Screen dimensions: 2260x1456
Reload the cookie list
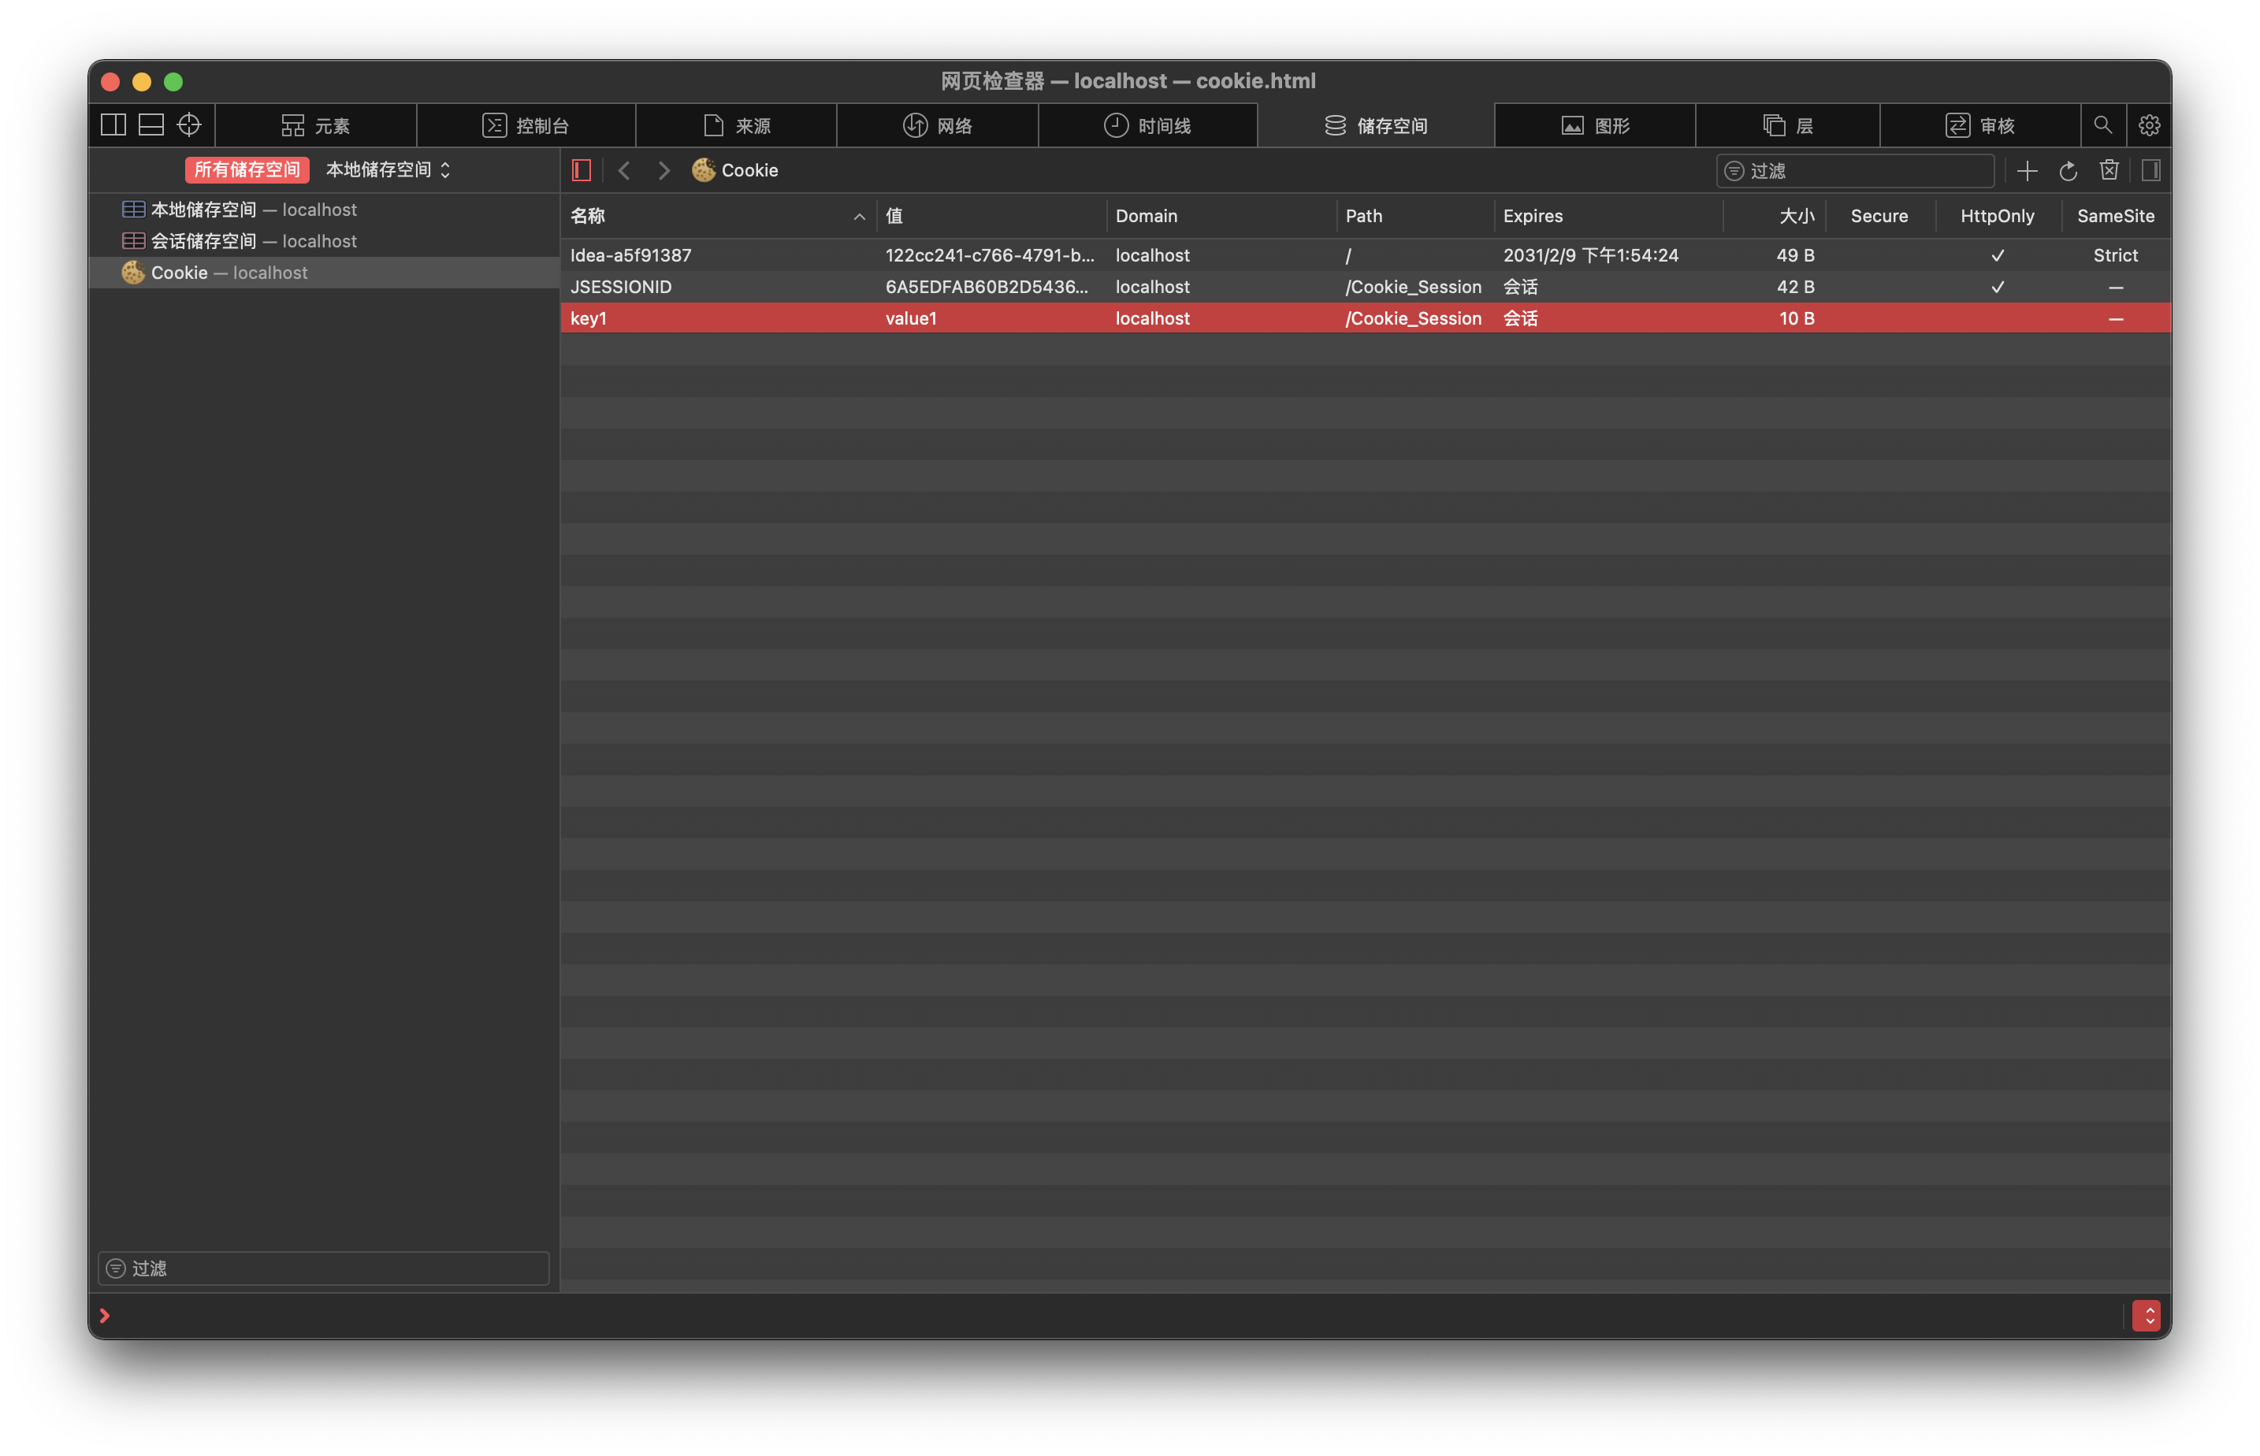coord(2068,171)
